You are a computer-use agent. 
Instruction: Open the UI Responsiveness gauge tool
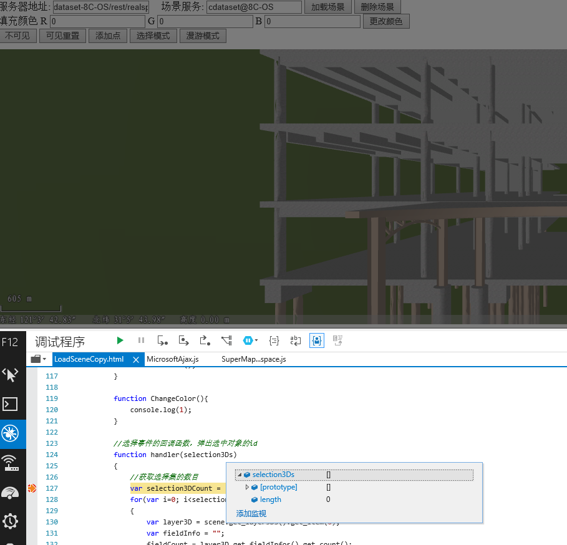(10, 493)
